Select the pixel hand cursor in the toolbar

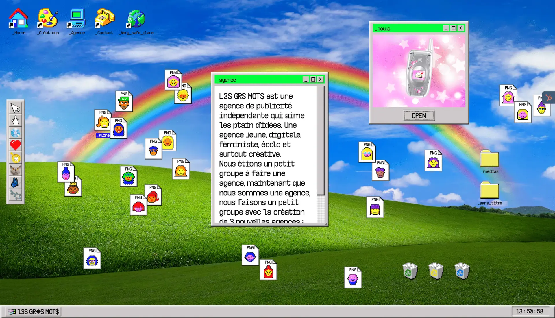click(x=15, y=120)
